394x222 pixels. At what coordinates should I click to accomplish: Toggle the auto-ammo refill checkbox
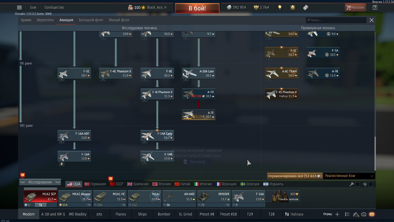click(371, 184)
